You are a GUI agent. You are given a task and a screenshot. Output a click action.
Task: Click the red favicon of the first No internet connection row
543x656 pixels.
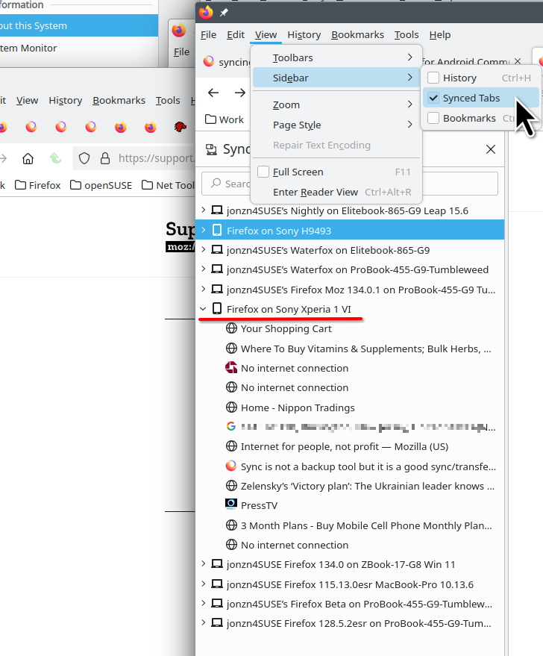pos(231,368)
